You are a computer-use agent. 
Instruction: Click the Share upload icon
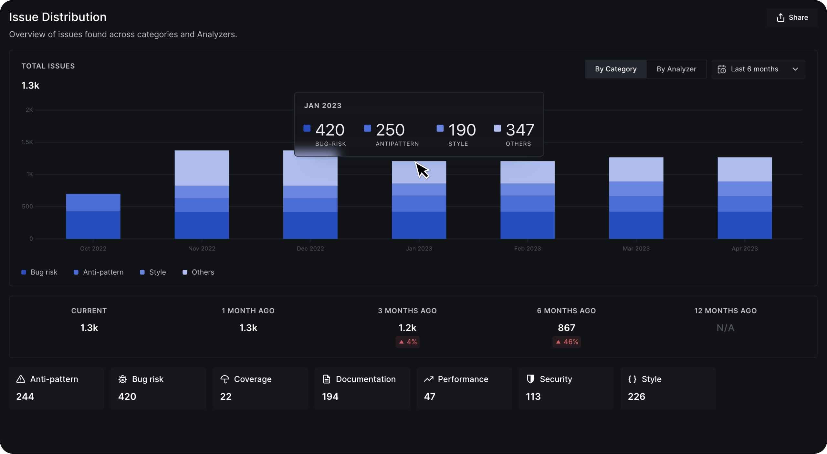tap(780, 18)
